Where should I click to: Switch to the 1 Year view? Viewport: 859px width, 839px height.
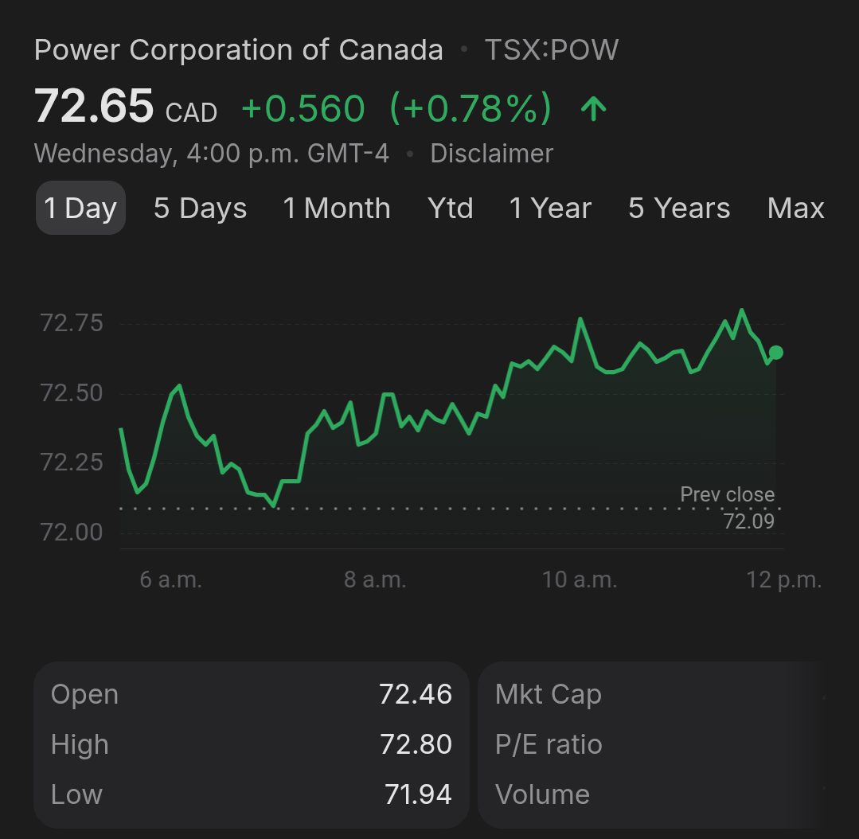550,209
